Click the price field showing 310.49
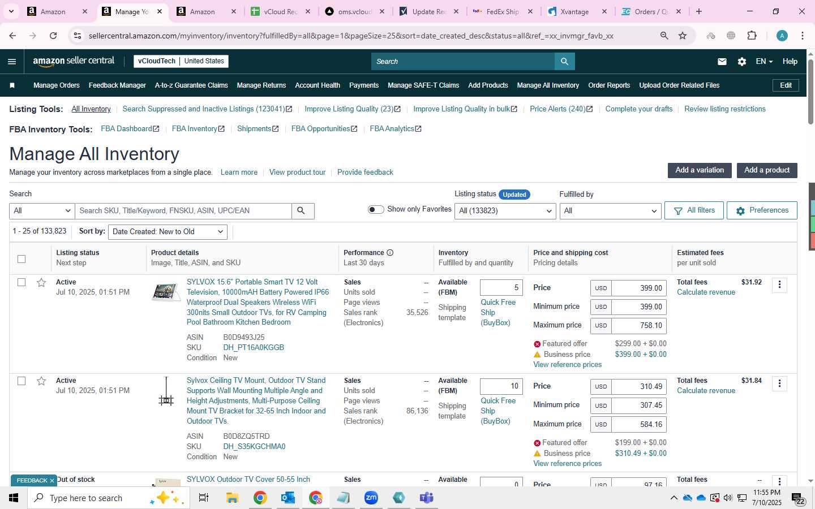This screenshot has height=509, width=815. (639, 387)
